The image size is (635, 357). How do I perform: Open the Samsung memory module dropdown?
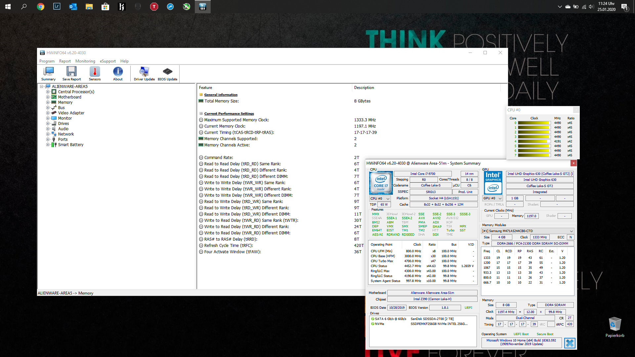tap(527, 231)
